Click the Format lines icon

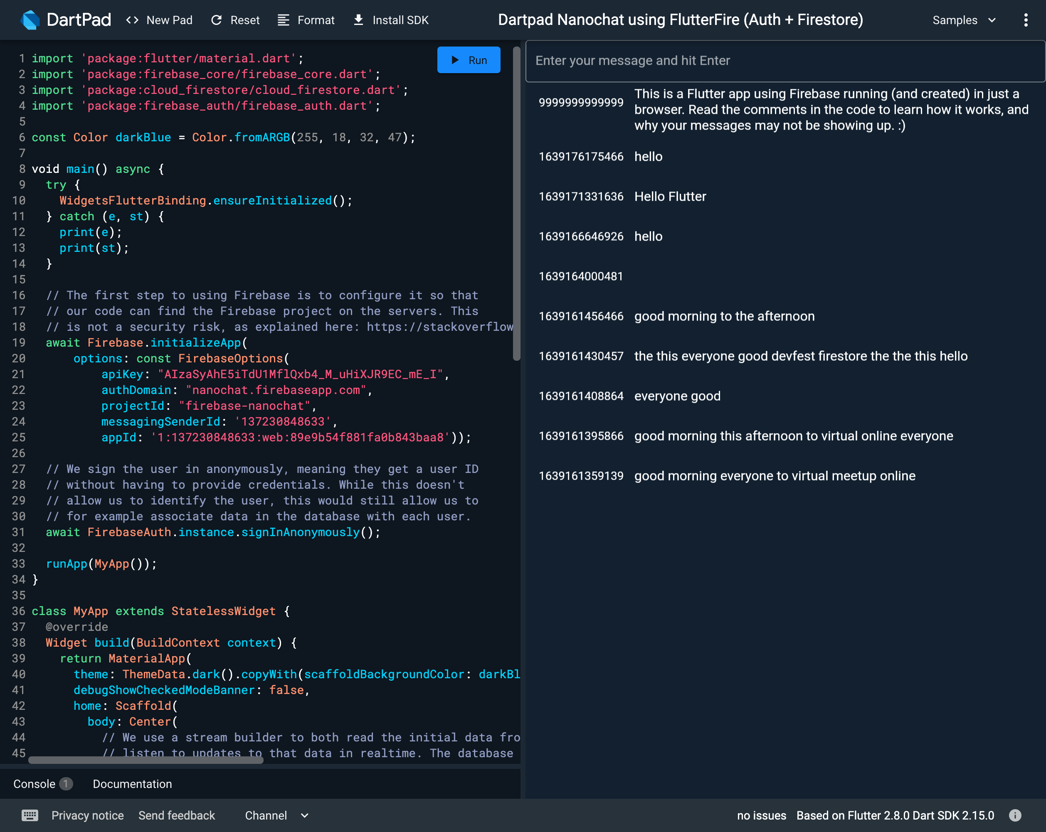click(x=284, y=20)
